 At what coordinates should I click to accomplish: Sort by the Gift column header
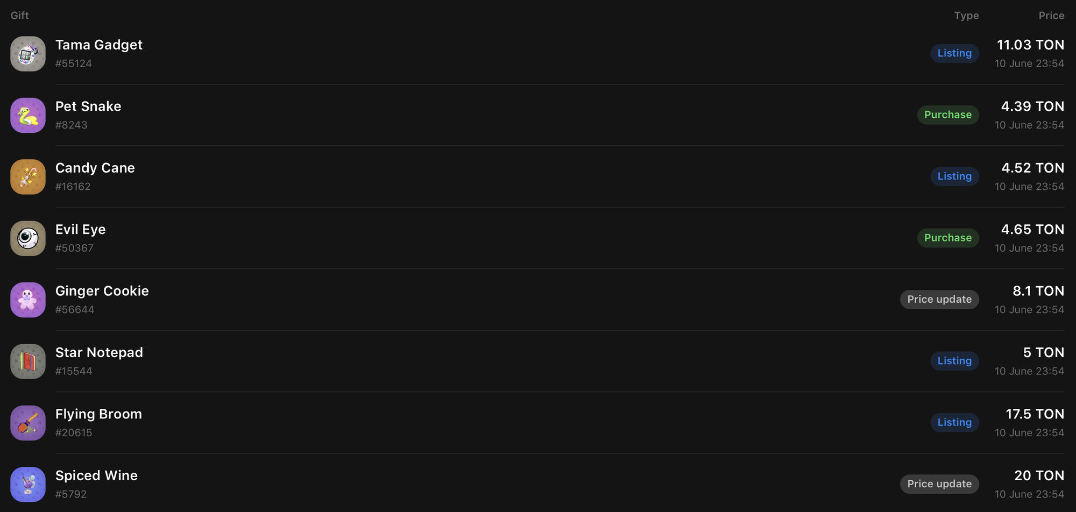point(20,16)
